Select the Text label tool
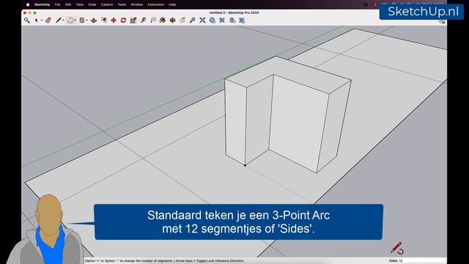 [153, 21]
